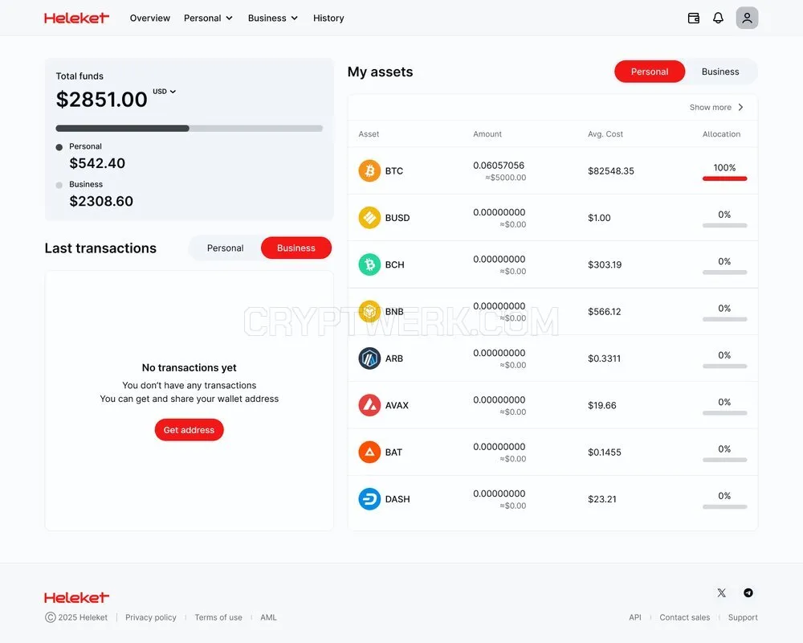Click the BNB coin icon
The width and height of the screenshot is (803, 643).
click(x=369, y=311)
